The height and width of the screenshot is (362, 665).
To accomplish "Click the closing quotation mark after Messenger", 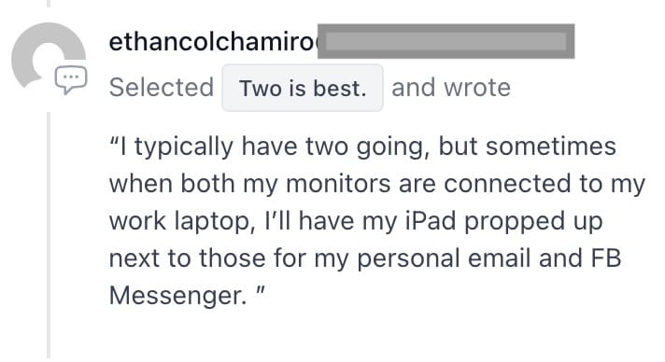I will pos(261,290).
